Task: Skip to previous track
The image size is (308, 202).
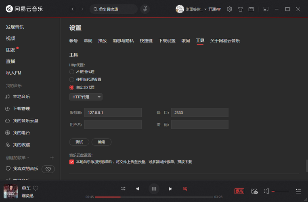Action: click(137, 189)
